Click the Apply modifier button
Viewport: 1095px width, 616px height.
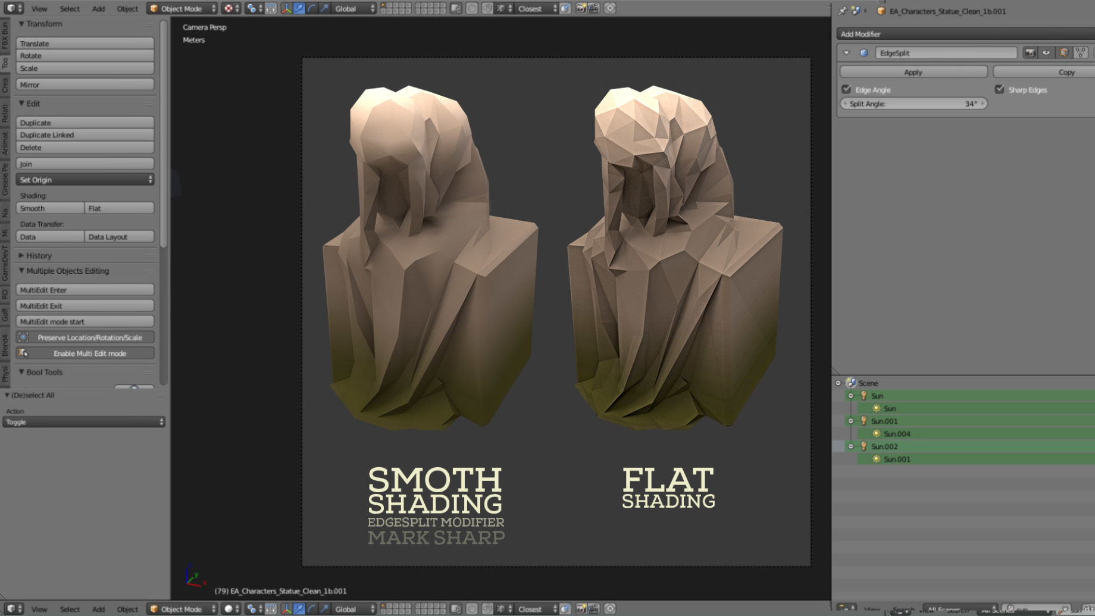913,72
